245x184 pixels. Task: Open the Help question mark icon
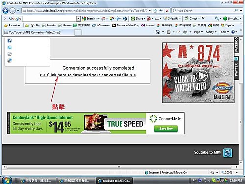coord(233,32)
